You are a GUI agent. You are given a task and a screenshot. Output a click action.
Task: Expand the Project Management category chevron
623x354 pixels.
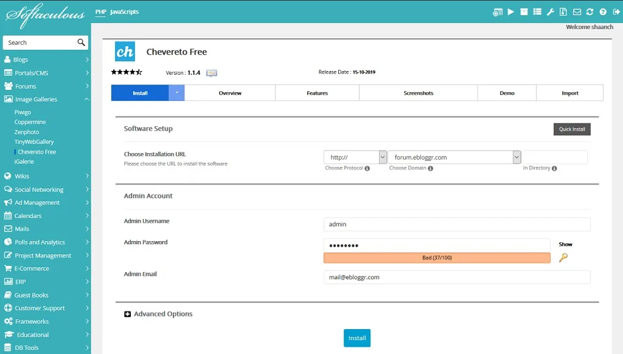coord(86,255)
